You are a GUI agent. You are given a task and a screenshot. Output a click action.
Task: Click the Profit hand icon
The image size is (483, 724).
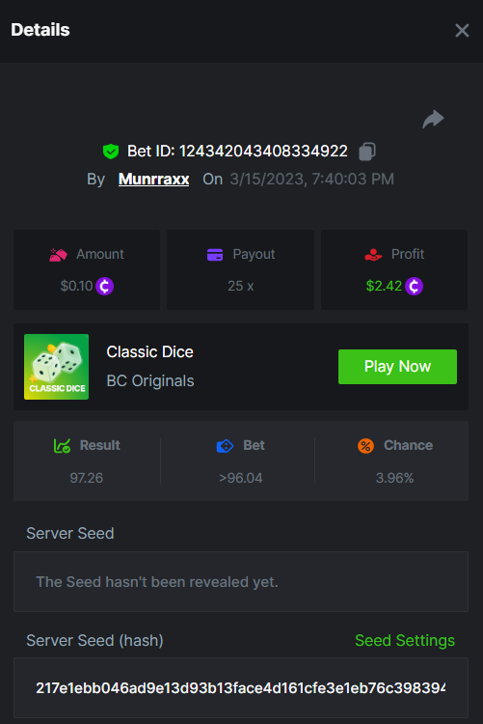(x=373, y=255)
